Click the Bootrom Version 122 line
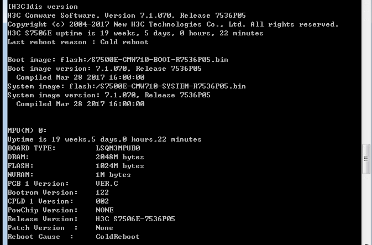Image resolution: width=372 pixels, height=245 pixels. (x=58, y=192)
